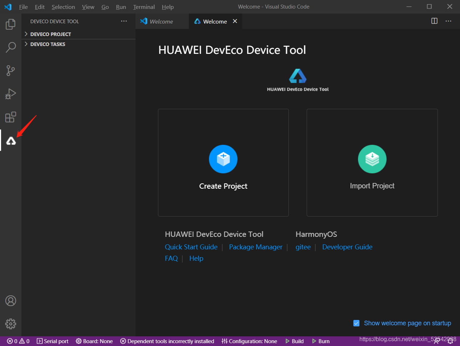Image resolution: width=460 pixels, height=346 pixels.
Task: Open Source Control view
Action: [x=11, y=71]
